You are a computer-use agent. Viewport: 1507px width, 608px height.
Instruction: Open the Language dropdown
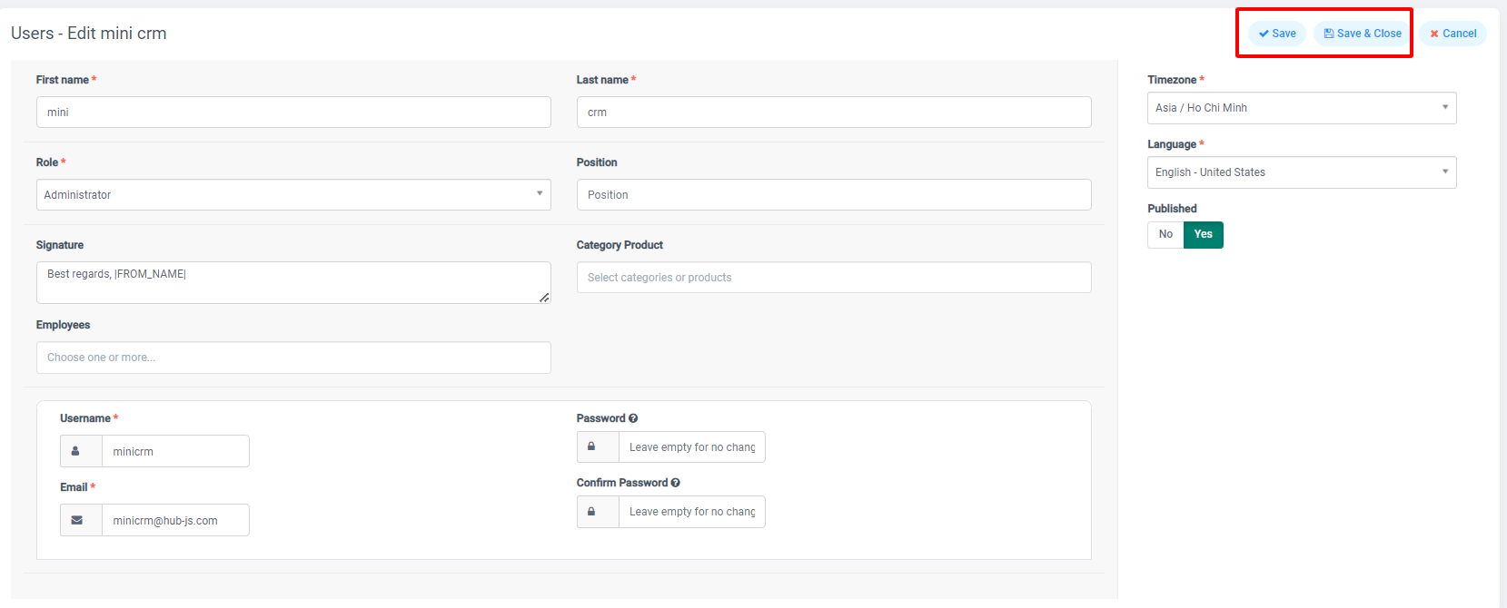(x=1301, y=172)
